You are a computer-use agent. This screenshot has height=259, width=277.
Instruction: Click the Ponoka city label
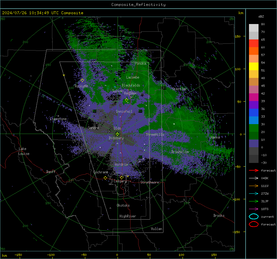pyautogui.click(x=140, y=63)
